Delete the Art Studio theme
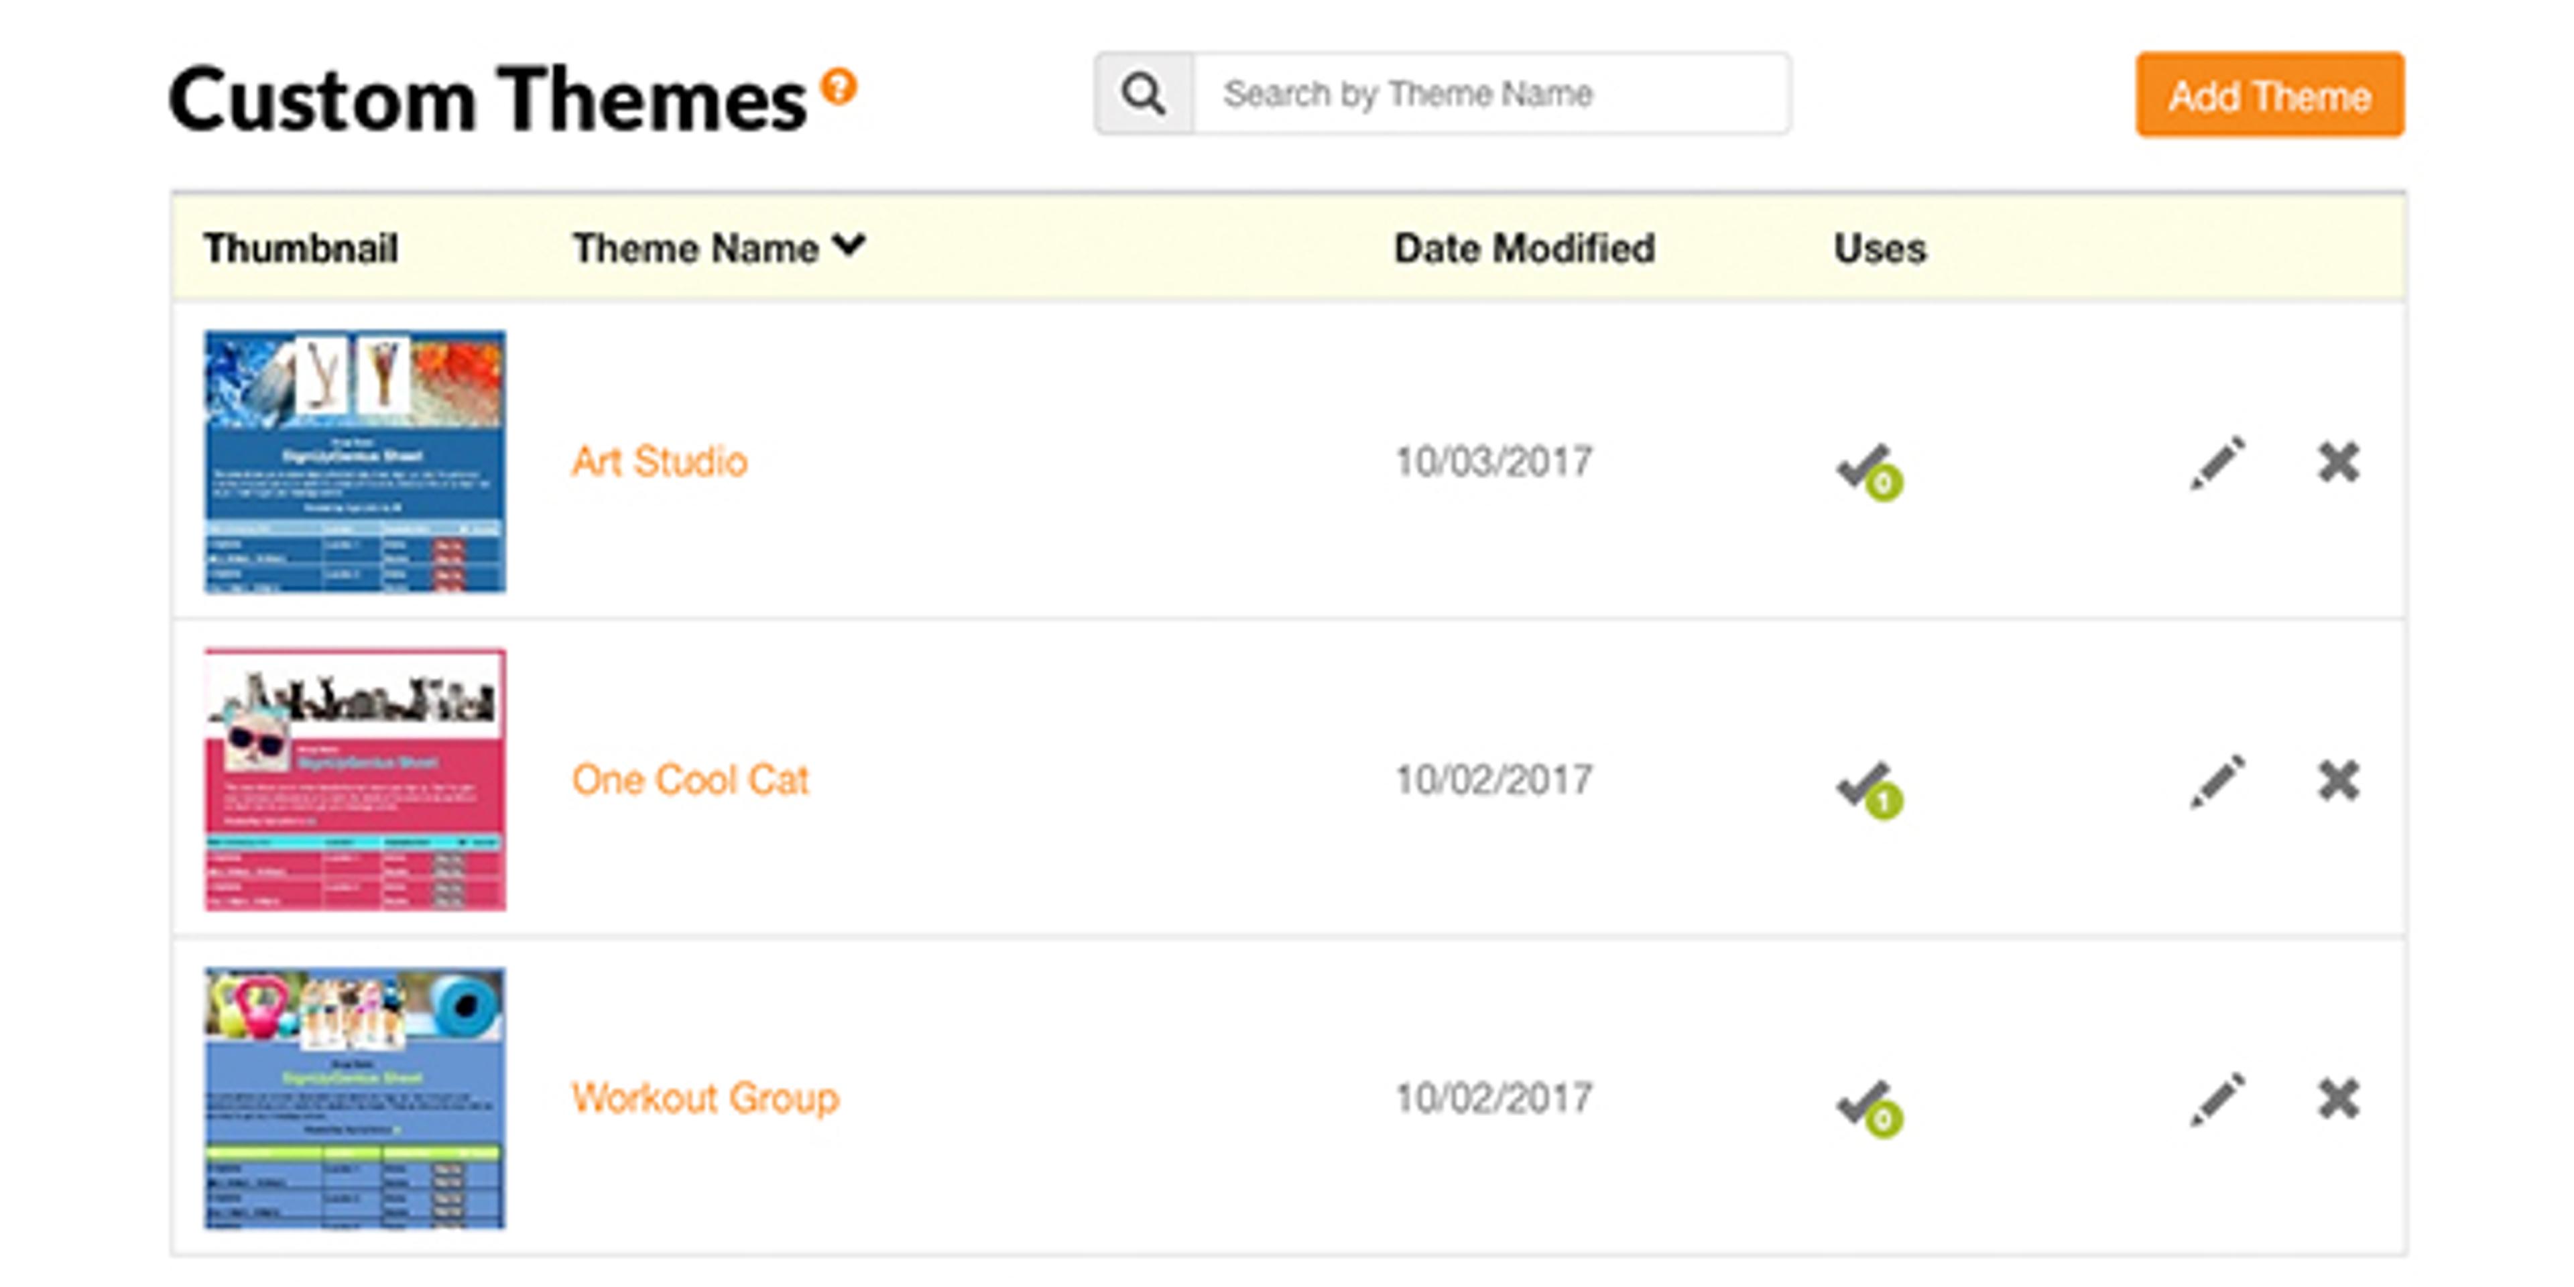 [x=2338, y=463]
